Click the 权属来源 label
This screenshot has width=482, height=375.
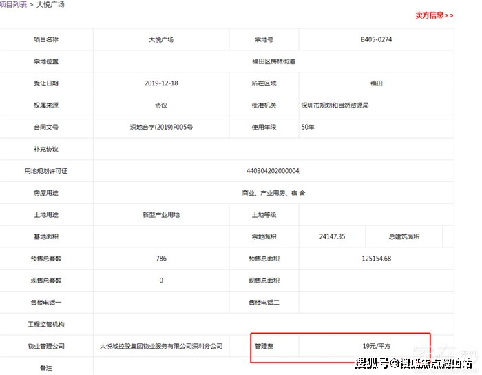point(46,105)
